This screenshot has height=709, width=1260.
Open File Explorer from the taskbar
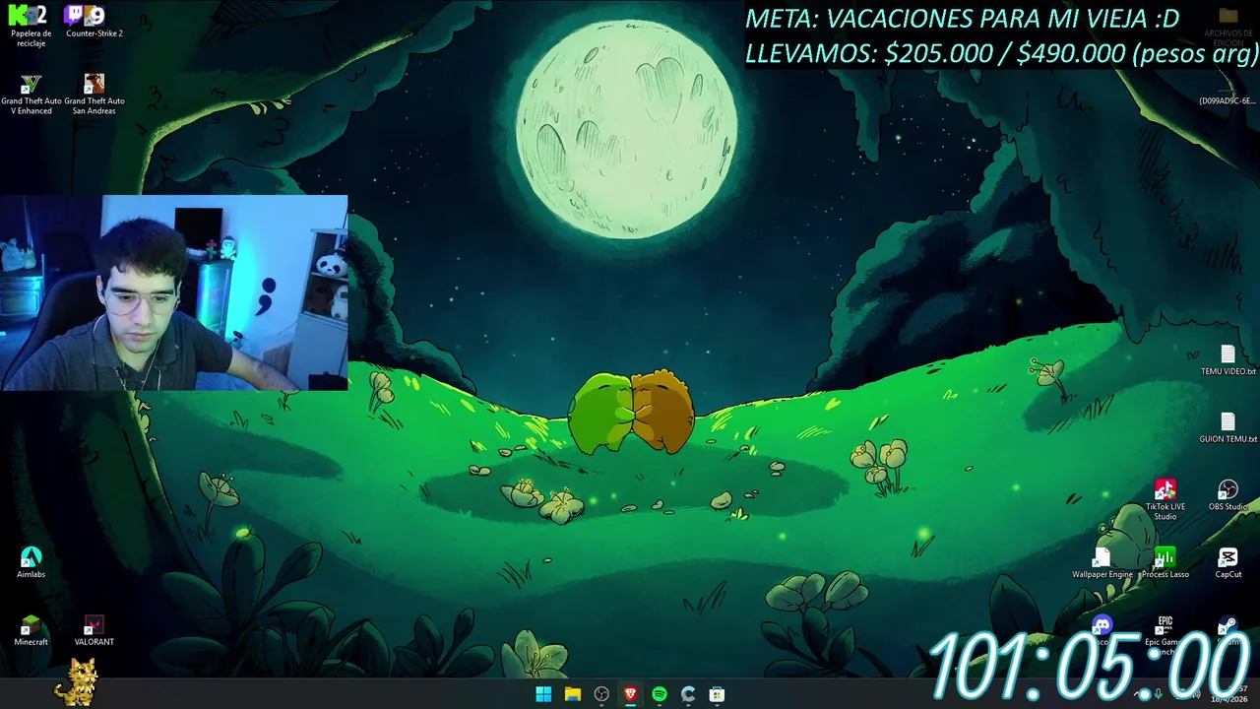click(x=572, y=694)
